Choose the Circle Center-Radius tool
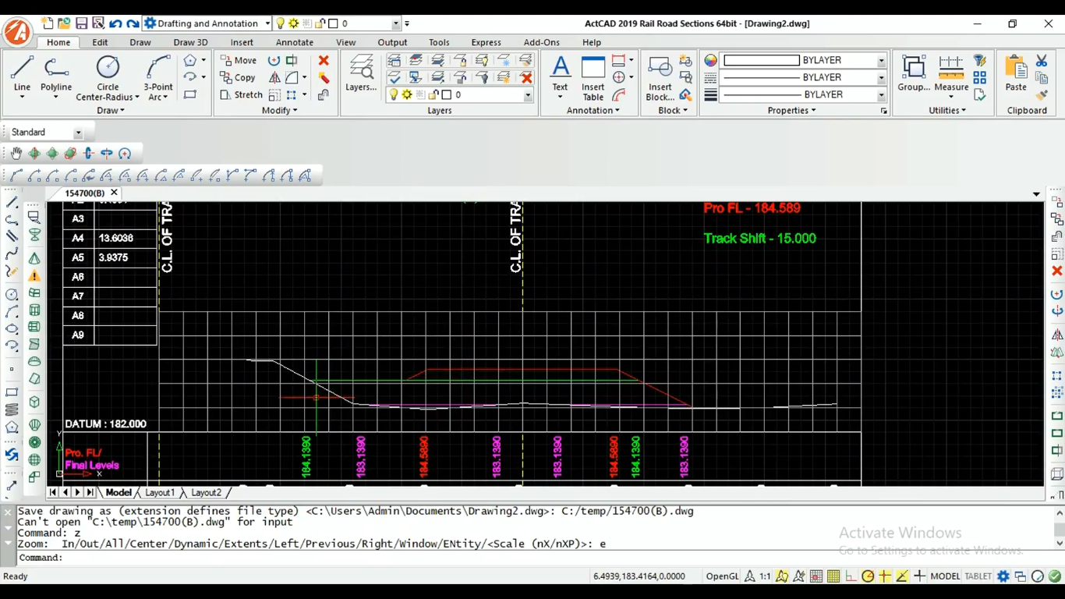Screen dimensions: 1065x599 (108, 76)
